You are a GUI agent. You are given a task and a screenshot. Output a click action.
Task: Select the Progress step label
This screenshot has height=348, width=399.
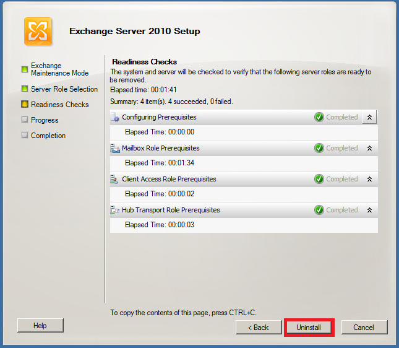(45, 120)
